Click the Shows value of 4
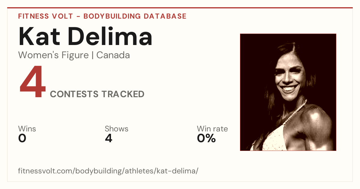The width and height of the screenshot is (360, 189). (109, 138)
